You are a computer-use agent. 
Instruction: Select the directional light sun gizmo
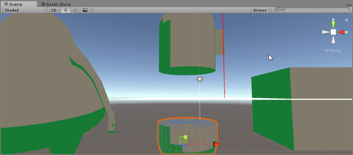click(200, 79)
